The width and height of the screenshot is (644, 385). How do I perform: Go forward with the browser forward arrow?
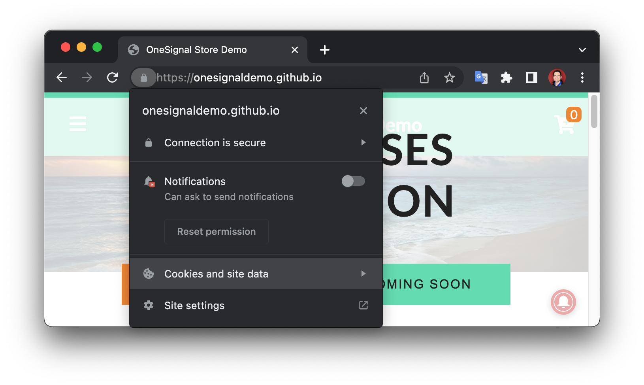(x=87, y=77)
